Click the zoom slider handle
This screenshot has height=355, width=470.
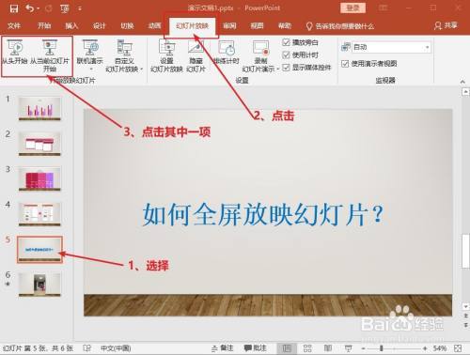click(382, 348)
